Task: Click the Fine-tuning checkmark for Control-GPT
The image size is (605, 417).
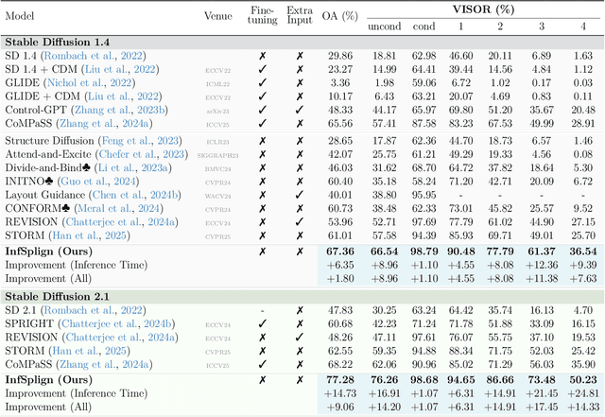Action: click(262, 110)
